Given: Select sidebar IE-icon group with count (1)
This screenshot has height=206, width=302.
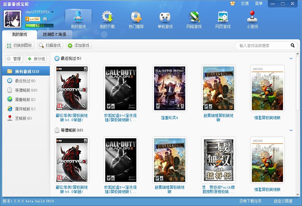Looking at the screenshot, I should (x=26, y=109).
